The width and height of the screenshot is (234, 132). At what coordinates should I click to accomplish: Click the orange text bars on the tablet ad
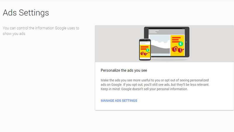176,40
